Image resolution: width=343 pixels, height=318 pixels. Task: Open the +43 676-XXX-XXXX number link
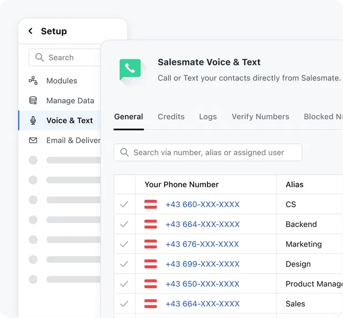click(x=202, y=244)
